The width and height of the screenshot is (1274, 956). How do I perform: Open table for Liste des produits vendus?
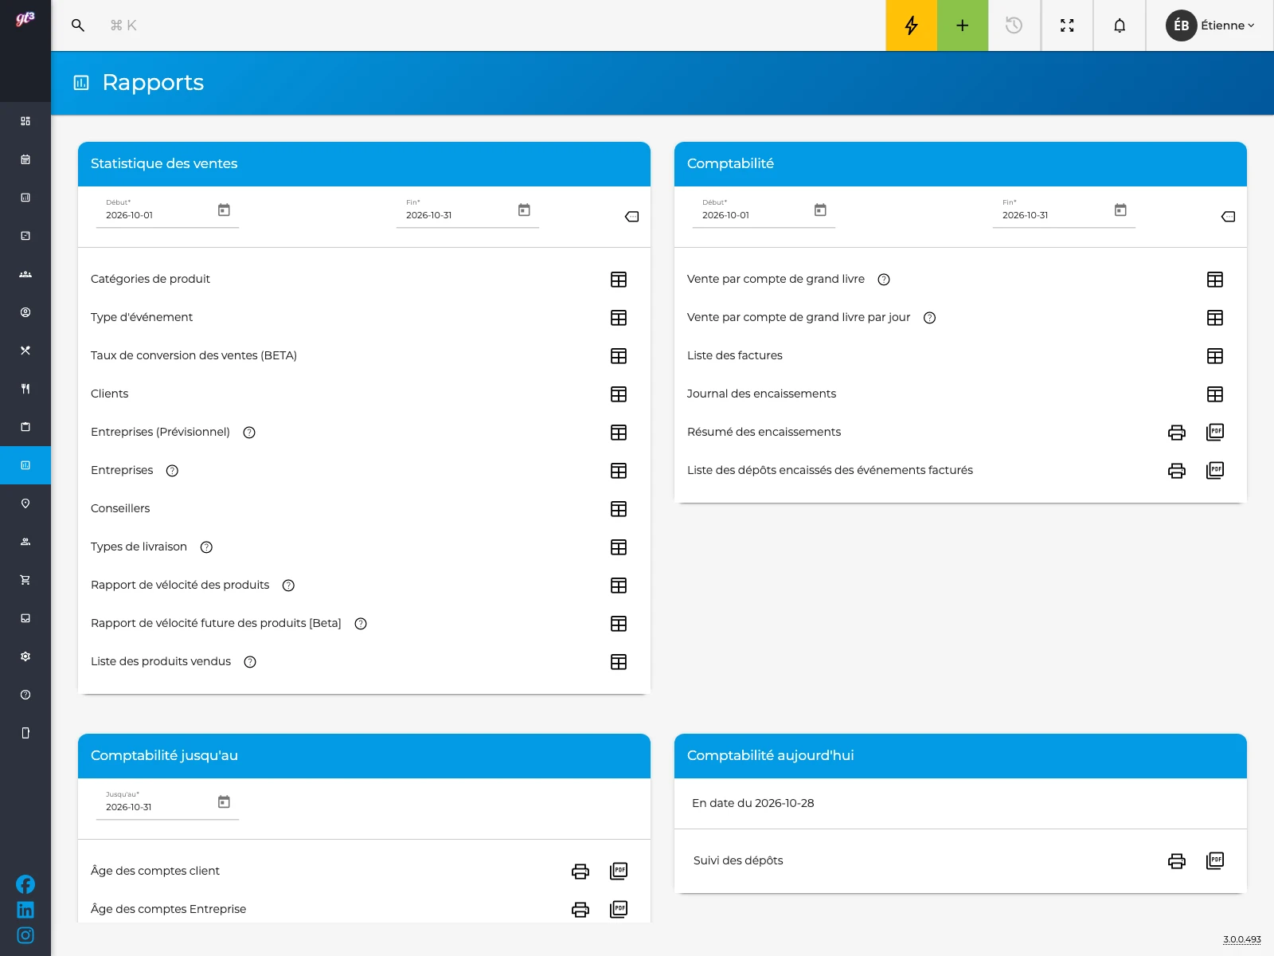click(x=619, y=662)
